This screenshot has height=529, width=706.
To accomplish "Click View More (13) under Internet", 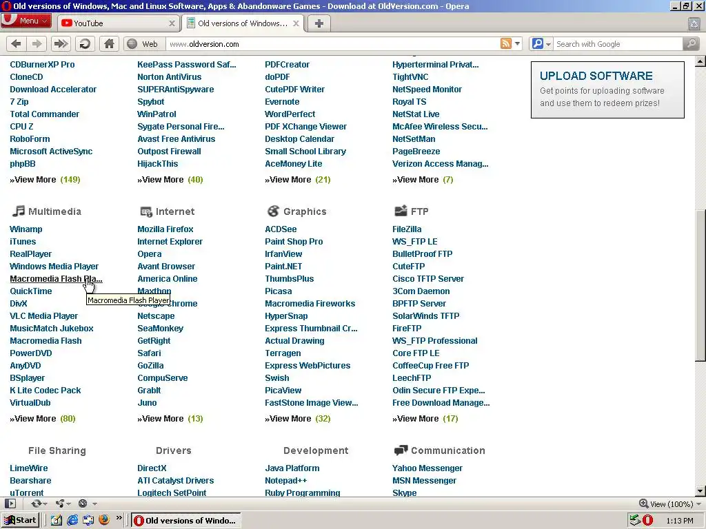I will pos(170,419).
